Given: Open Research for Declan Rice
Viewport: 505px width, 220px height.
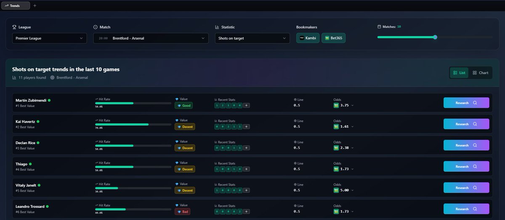Looking at the screenshot, I should [466, 145].
